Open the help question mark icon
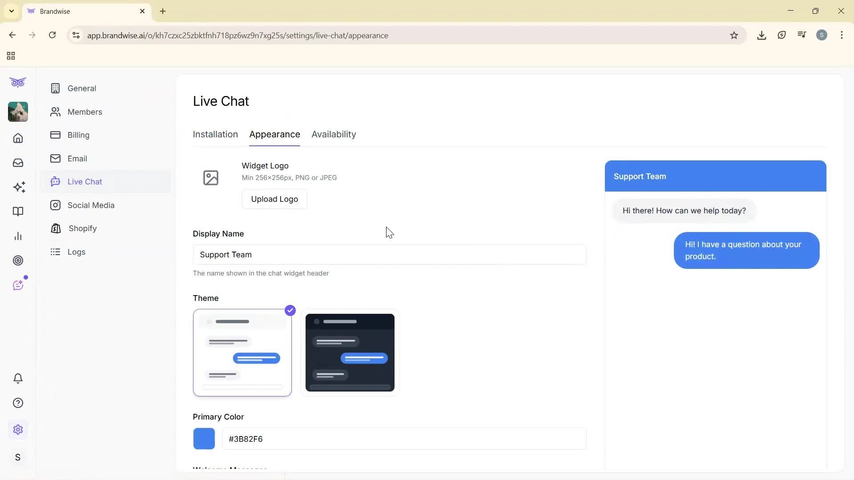Viewport: 854px width, 480px height. (18, 403)
